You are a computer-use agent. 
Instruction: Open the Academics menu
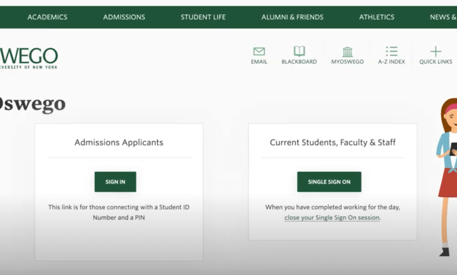pyautogui.click(x=47, y=17)
